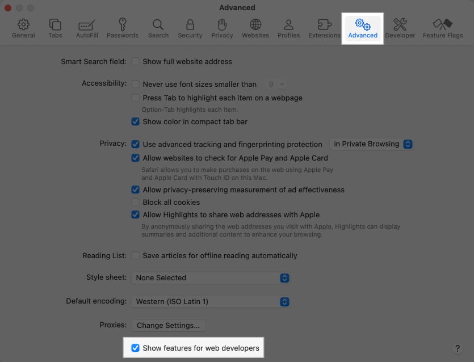The width and height of the screenshot is (474, 362).
Task: Click the "Default encoding:" label
Action: pyautogui.click(x=96, y=301)
